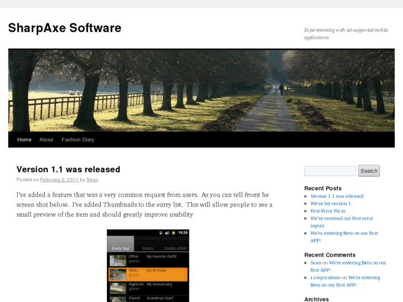View posts by author Sean
This screenshot has height=302, width=403.
[x=92, y=180]
